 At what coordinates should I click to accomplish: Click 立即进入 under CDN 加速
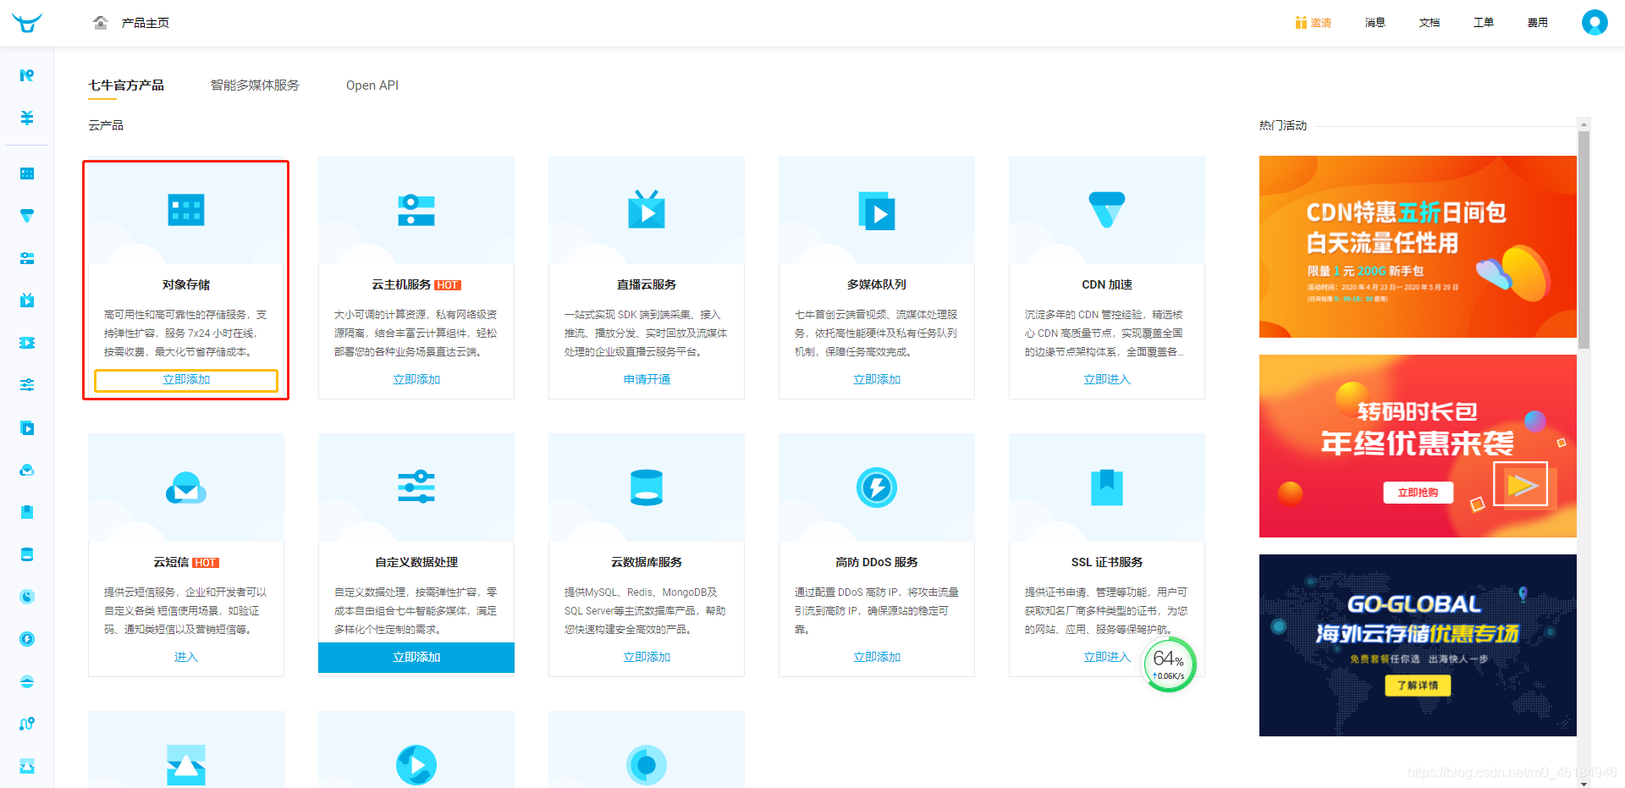coord(1107,380)
